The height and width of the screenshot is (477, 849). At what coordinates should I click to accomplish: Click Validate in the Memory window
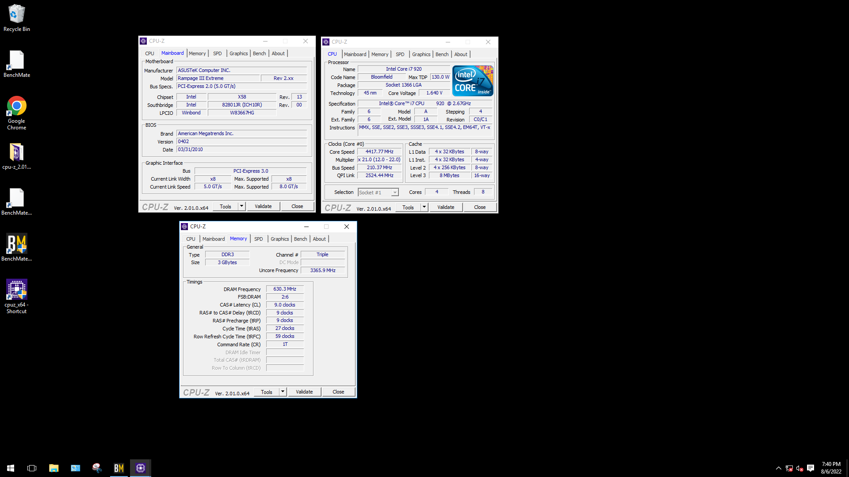pos(304,392)
